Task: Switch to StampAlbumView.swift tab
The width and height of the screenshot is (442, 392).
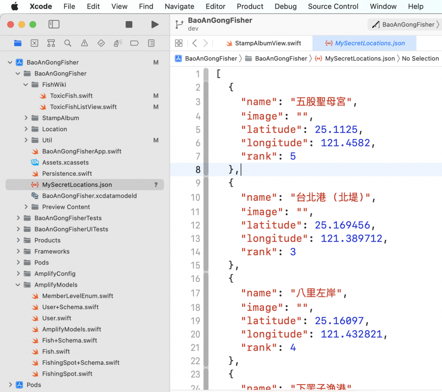Action: point(263,43)
